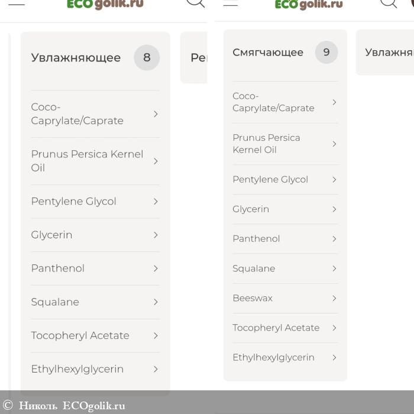Click the count badge 8 beside Увлажняющее
This screenshot has width=414, height=414.
(147, 57)
